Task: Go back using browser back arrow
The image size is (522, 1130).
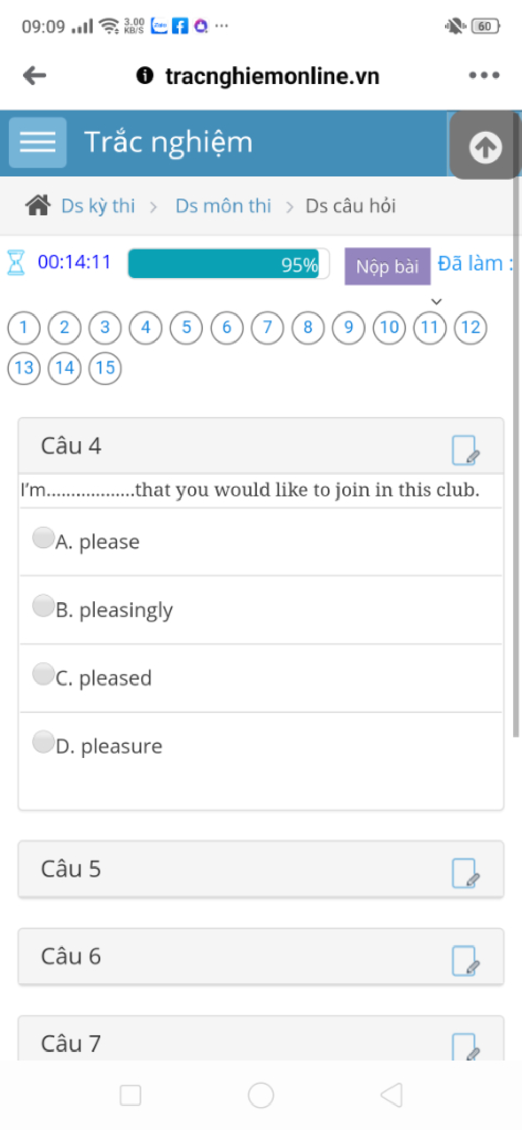Action: coord(35,75)
